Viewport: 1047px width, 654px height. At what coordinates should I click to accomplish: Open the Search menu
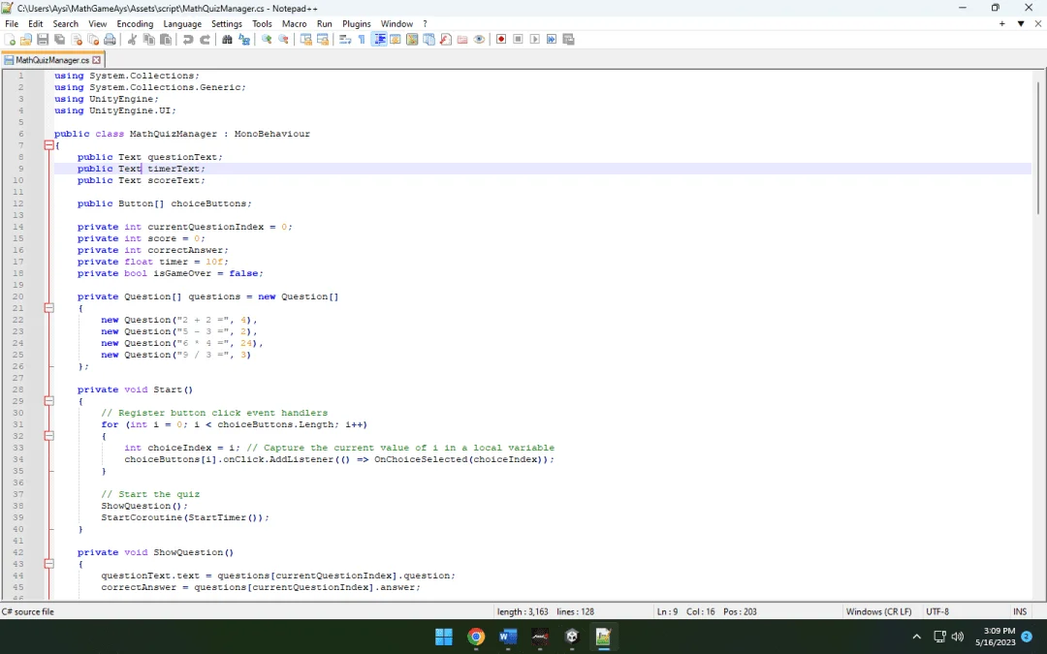pos(66,23)
